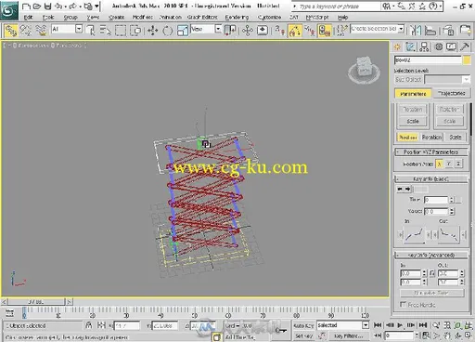Image resolution: width=475 pixels, height=342 pixels.
Task: Select the Y position axis button
Action: point(448,164)
